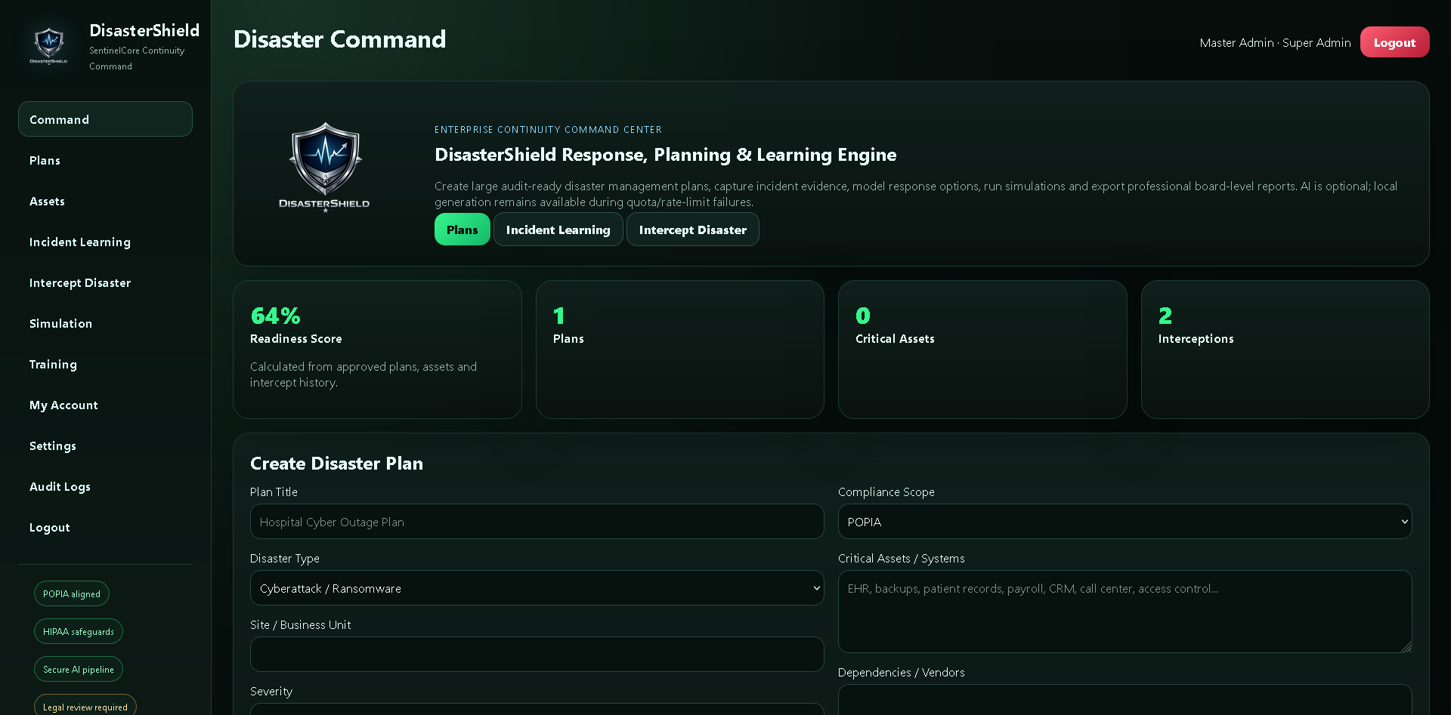This screenshot has height=715, width=1451.
Task: Open the Command sidebar item
Action: [x=105, y=119]
